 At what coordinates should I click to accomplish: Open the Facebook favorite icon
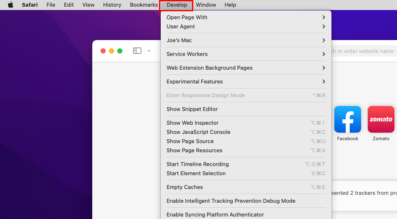tap(347, 120)
